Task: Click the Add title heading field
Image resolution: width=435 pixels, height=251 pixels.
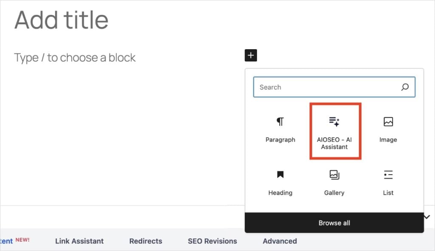Action: point(62,20)
